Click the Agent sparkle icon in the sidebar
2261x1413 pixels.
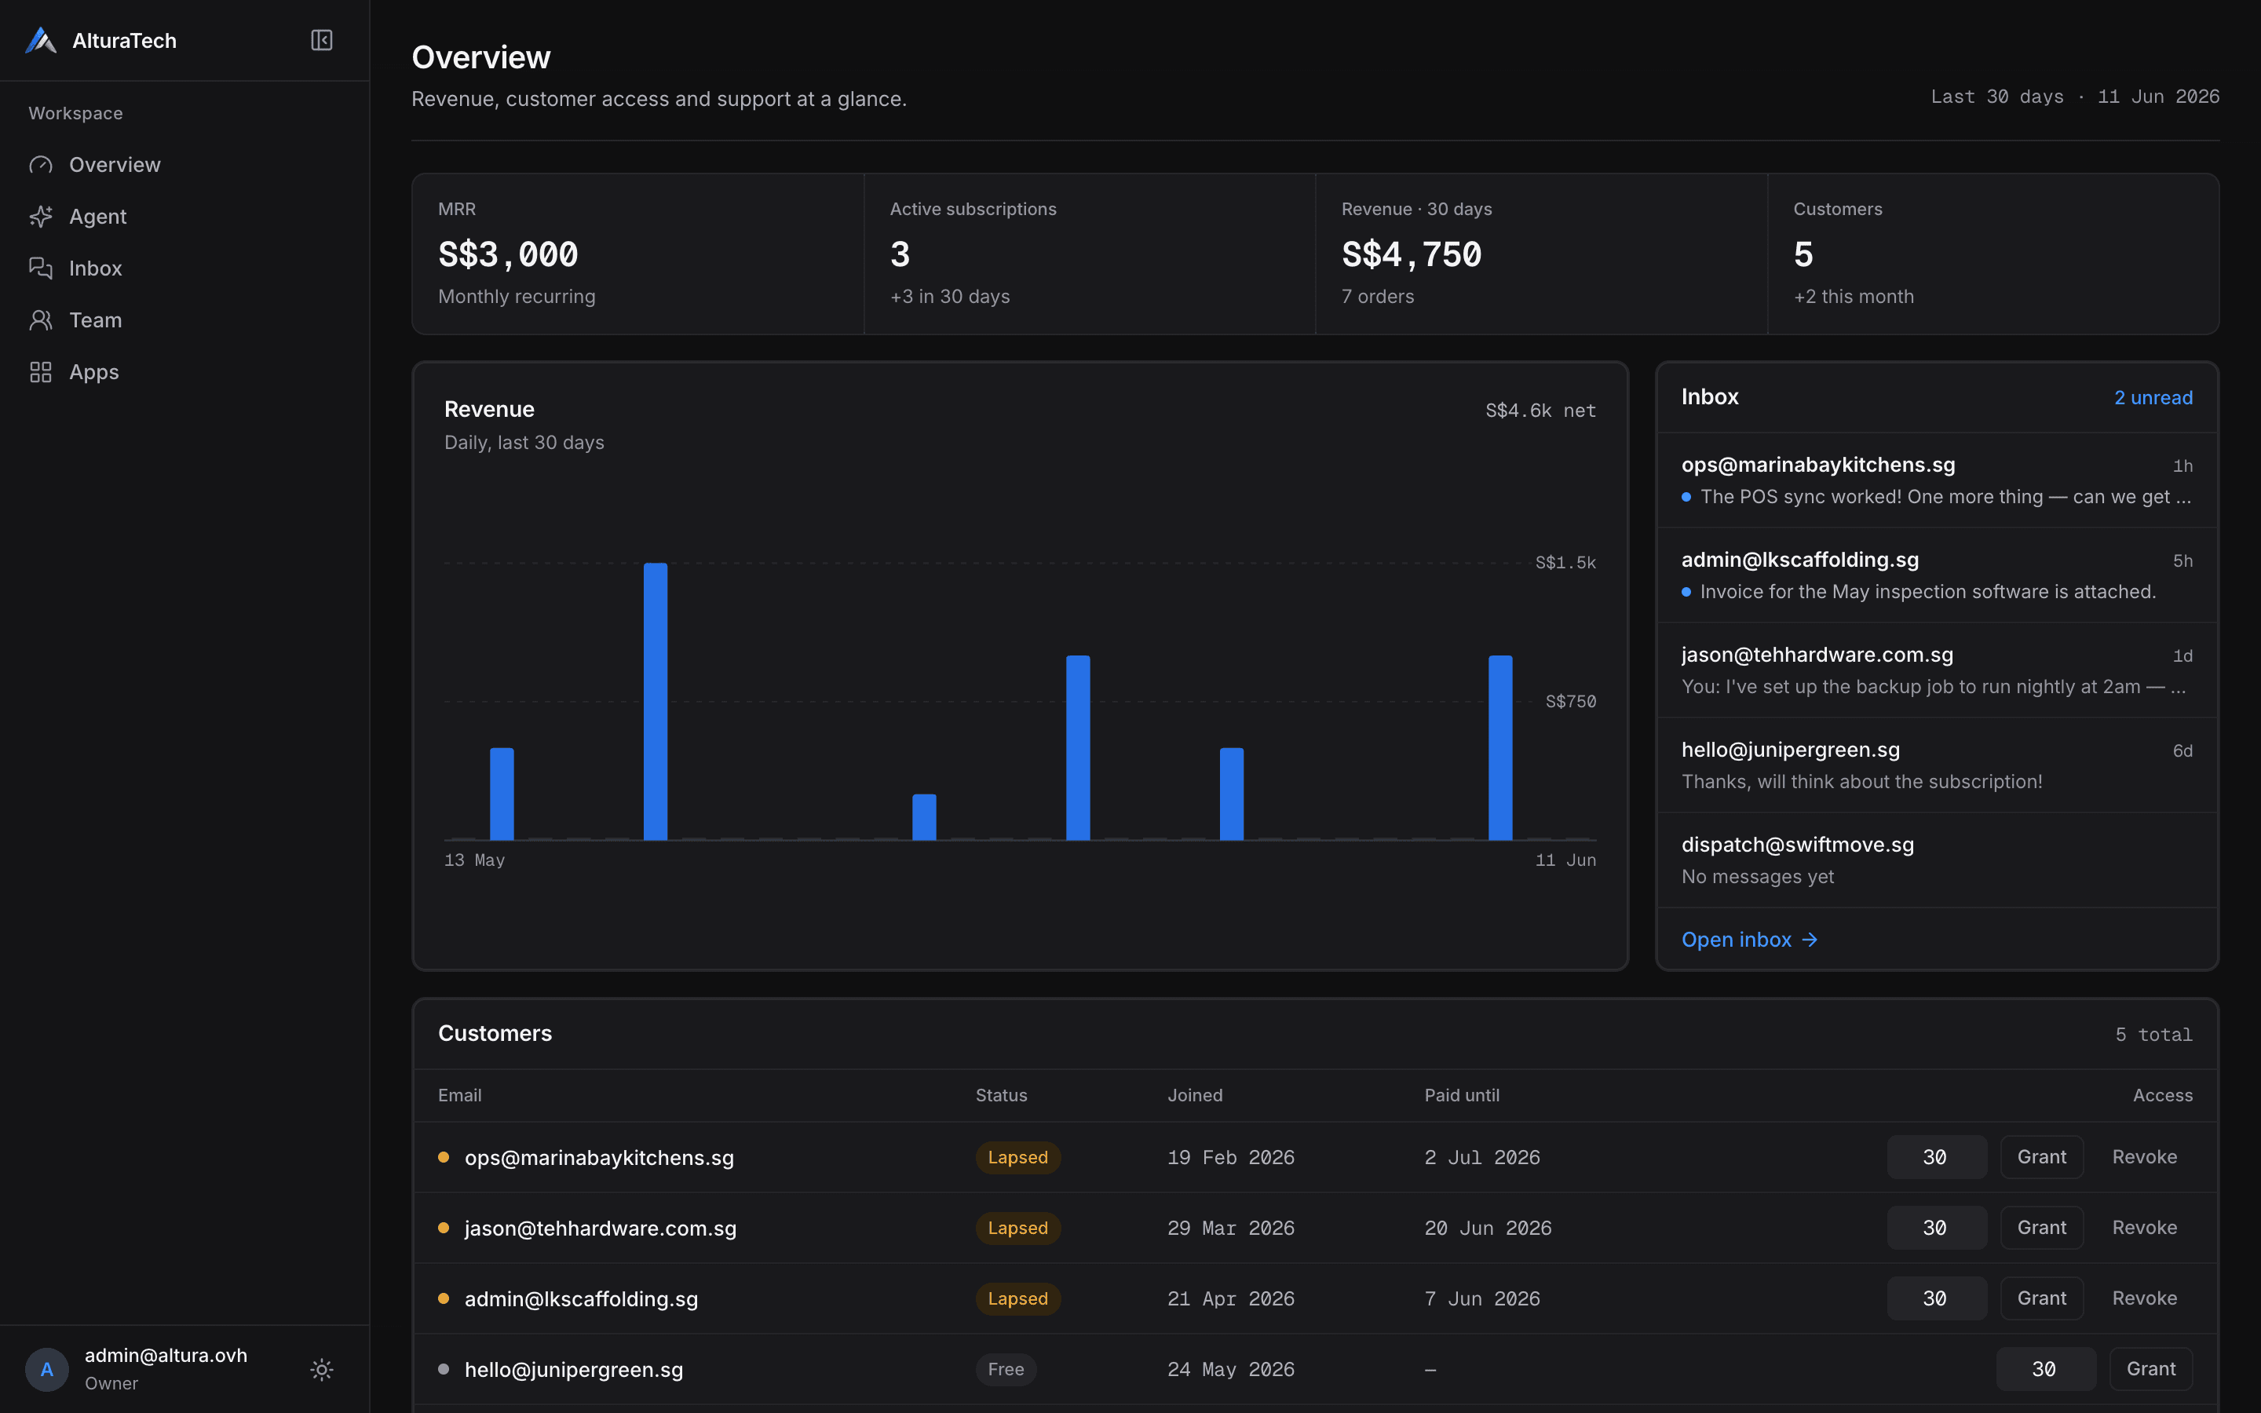[40, 217]
